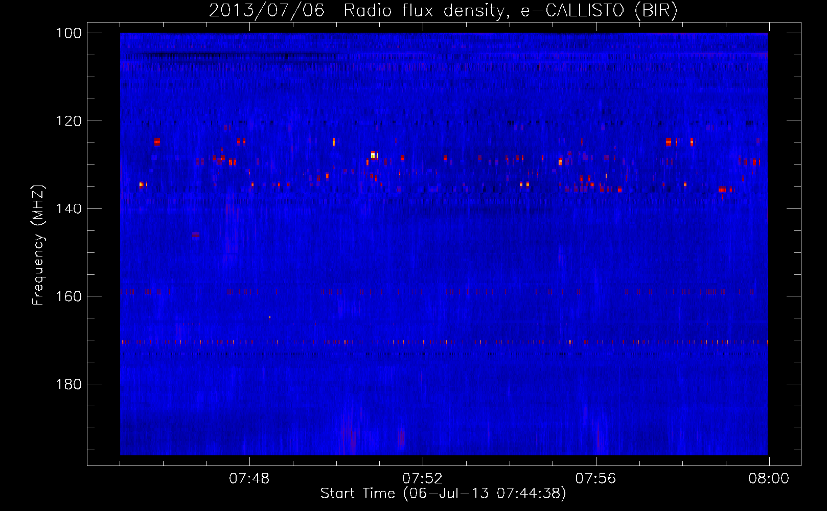Click the 120 frequency tick label

[x=68, y=121]
